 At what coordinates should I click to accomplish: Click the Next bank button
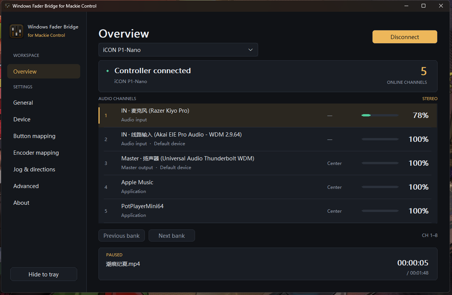172,235
